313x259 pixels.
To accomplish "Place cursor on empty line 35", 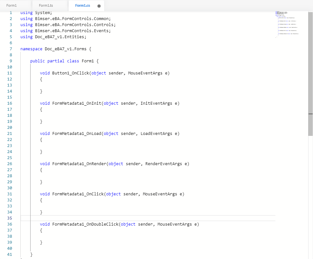I will (127, 218).
